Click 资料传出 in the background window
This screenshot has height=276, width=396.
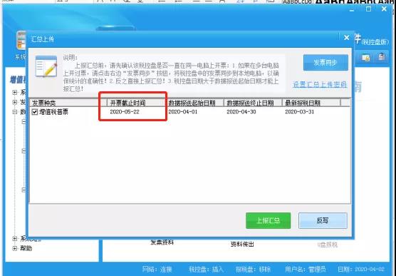(242, 245)
